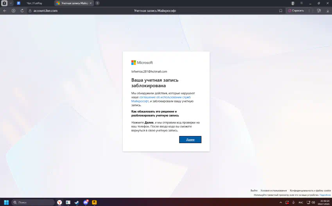
Task: Open the tab counter showing 2 tabs
Action: pos(4,3)
